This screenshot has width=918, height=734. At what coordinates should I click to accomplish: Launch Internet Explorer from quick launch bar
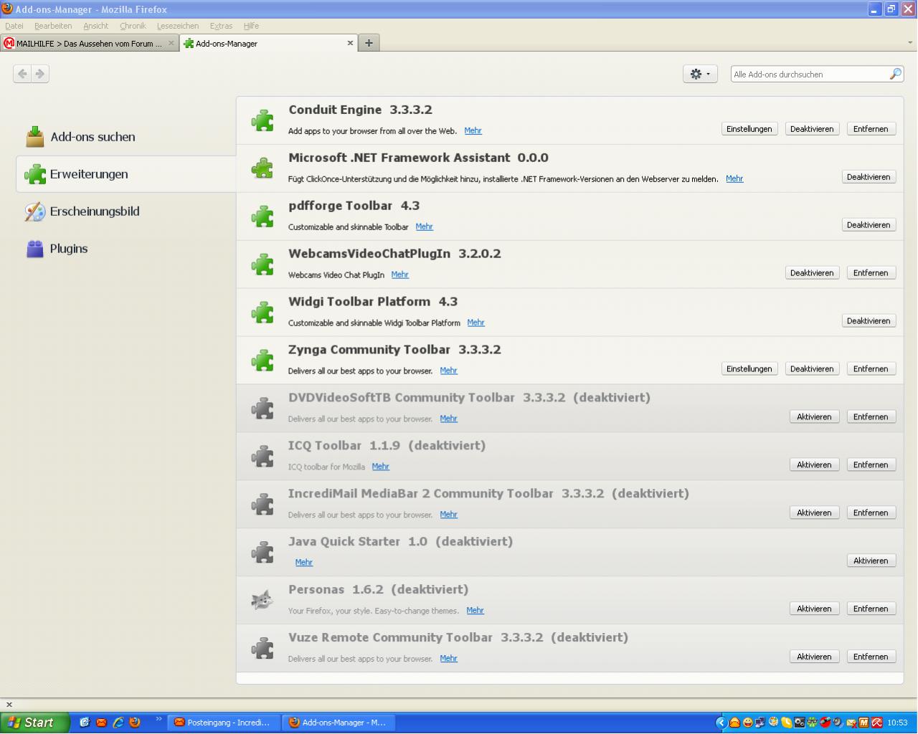click(x=118, y=723)
